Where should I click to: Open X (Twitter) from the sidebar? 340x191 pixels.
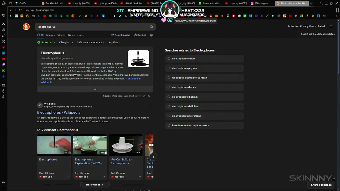point(3,41)
